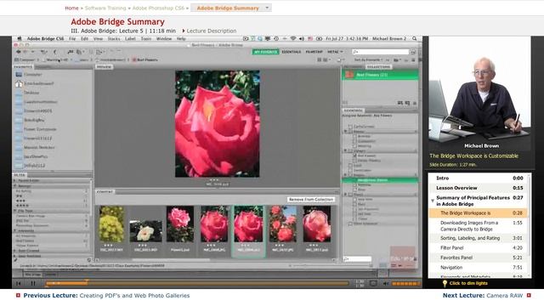Collapse Summary of Principal Features section

(x=433, y=201)
